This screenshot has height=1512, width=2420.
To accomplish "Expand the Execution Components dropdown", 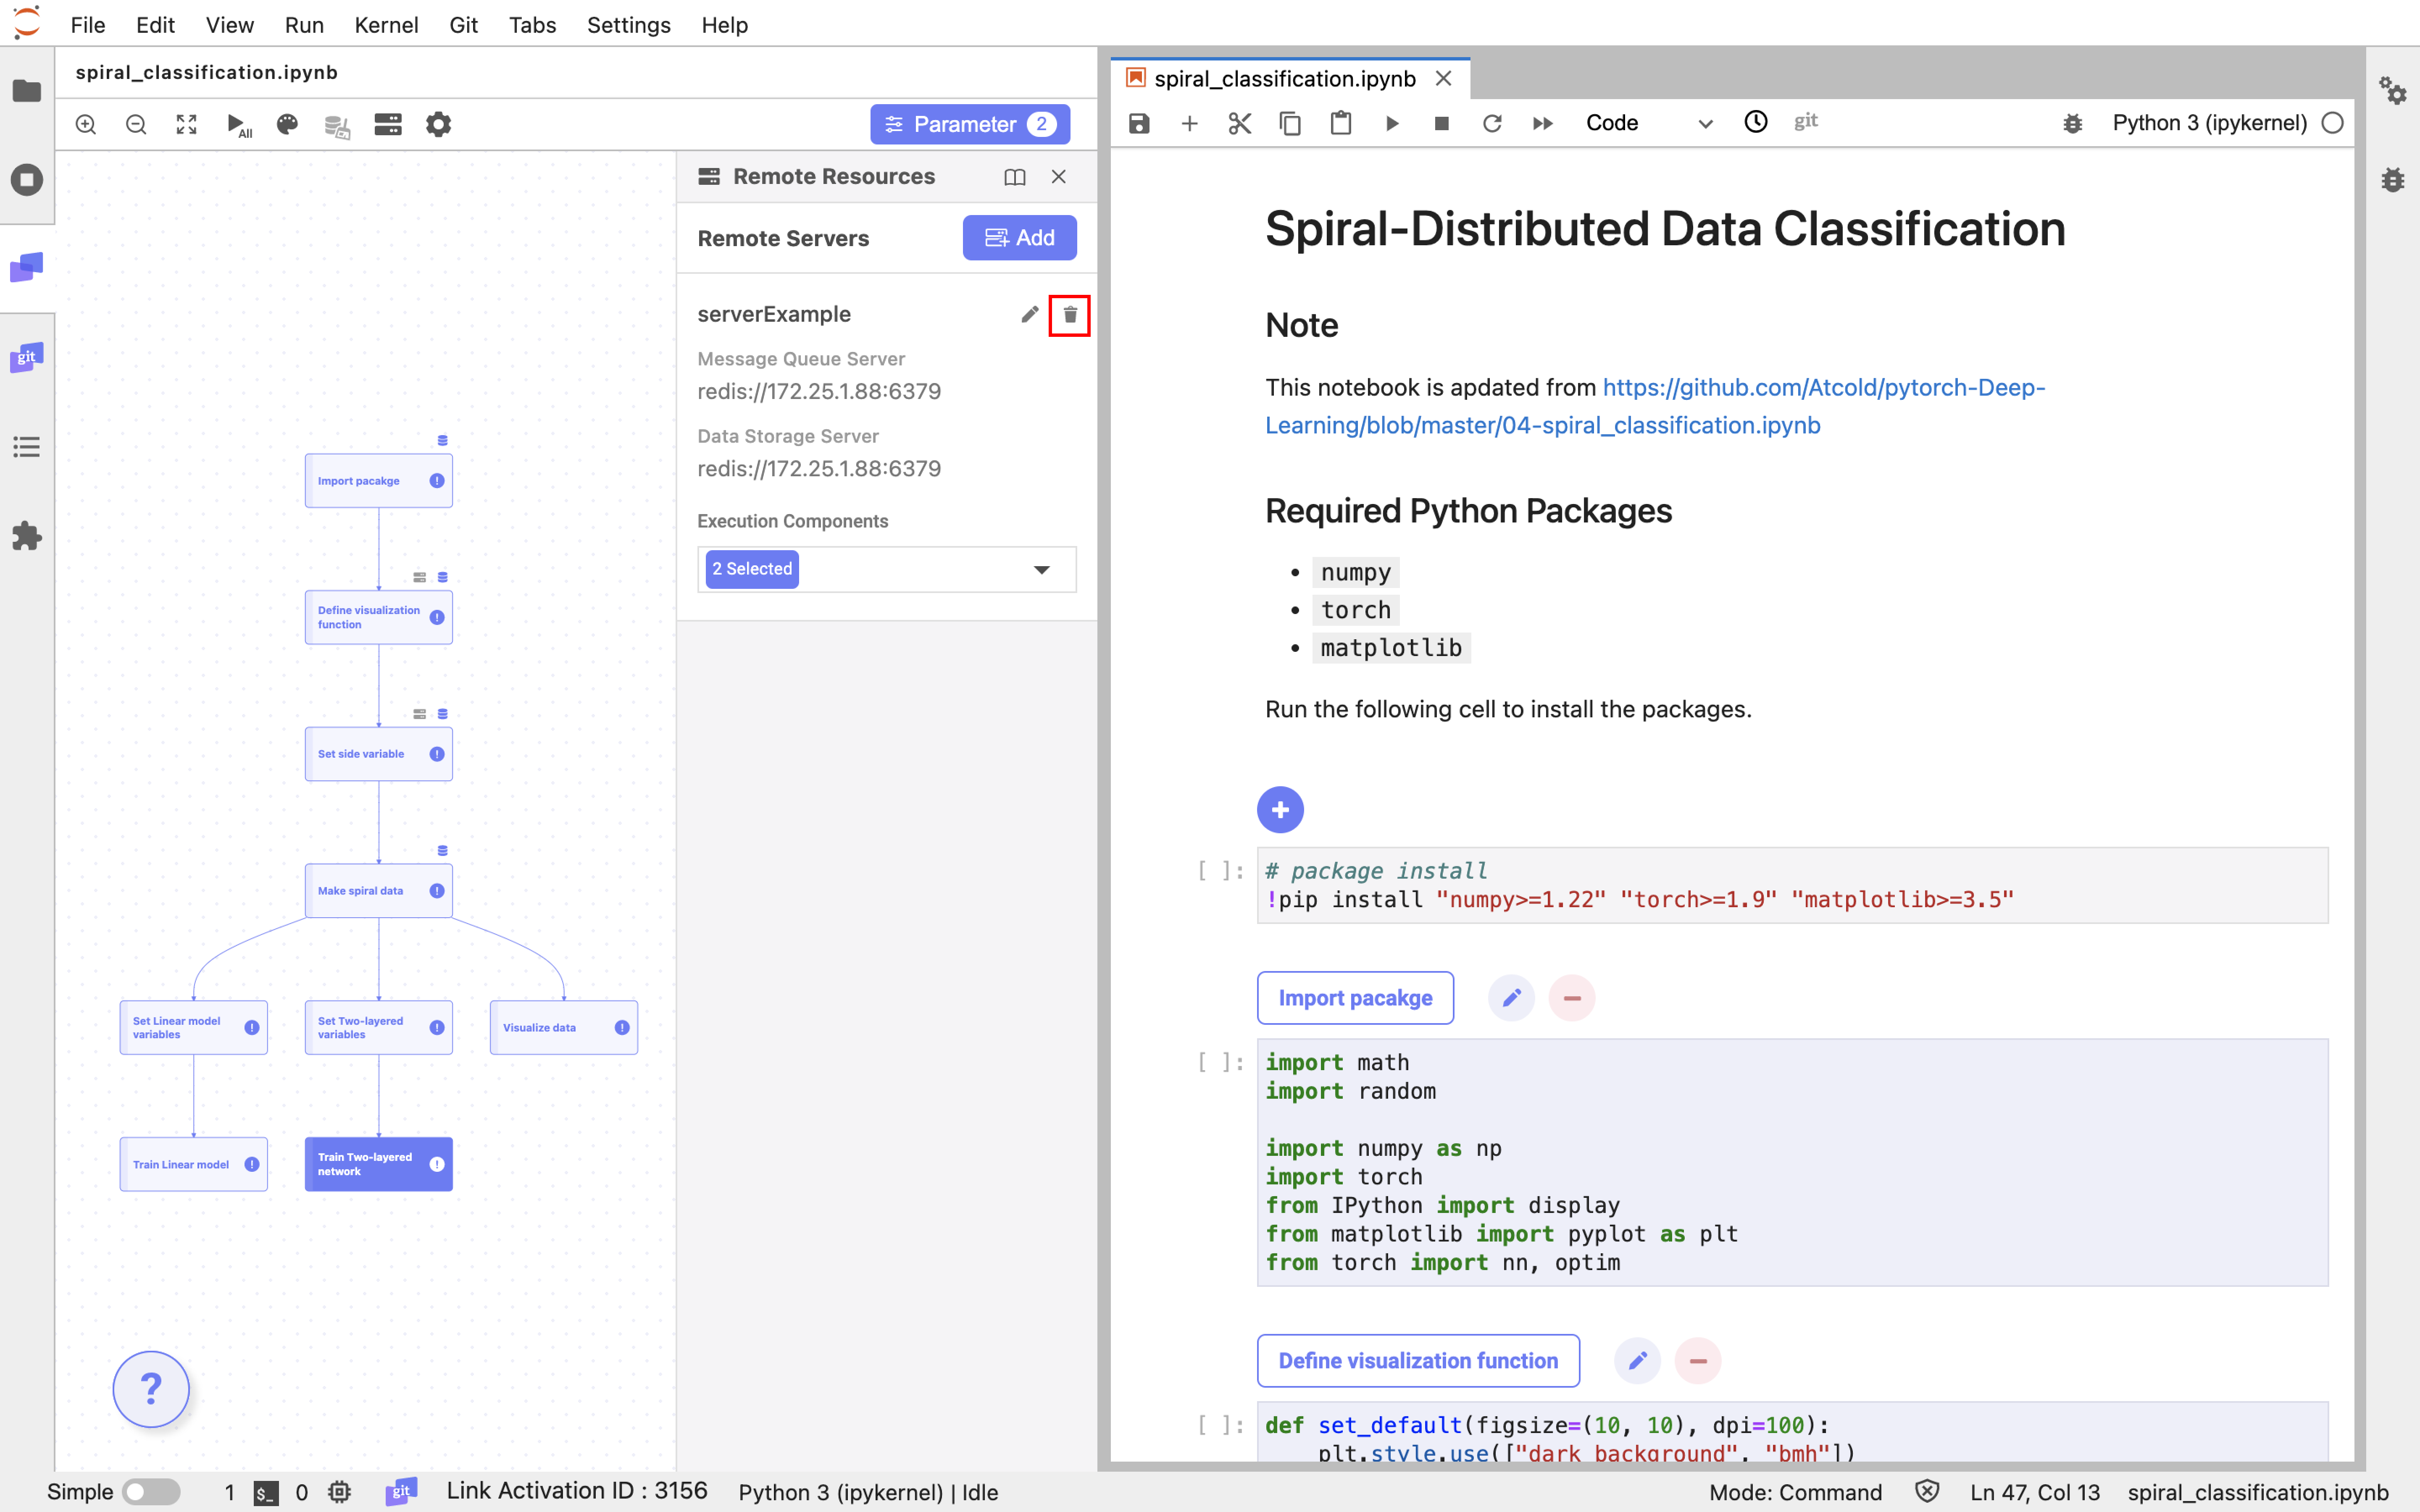I will [1041, 570].
